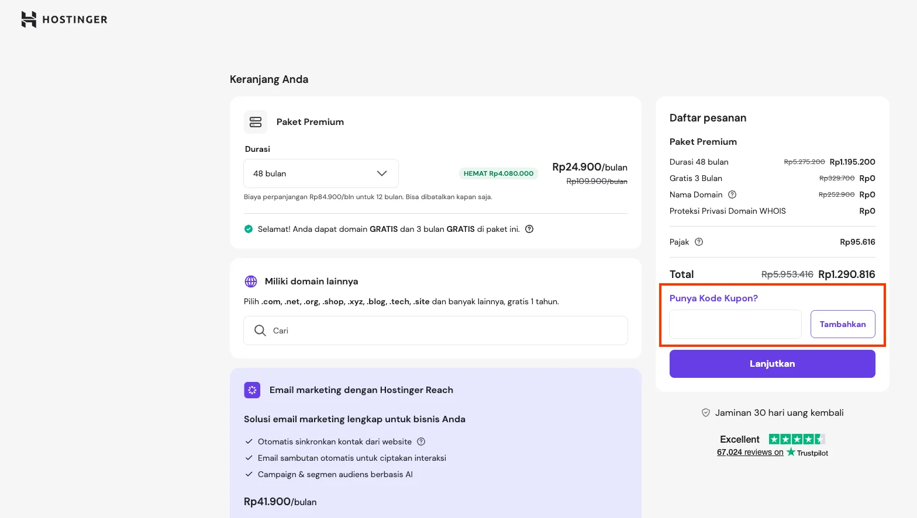Click the Trustpilot logo
Viewport: 917px width, 518px height.
tap(808, 453)
